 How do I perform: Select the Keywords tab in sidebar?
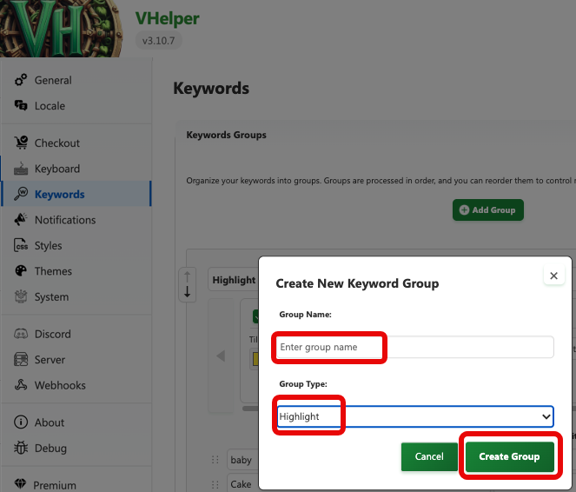[x=59, y=195]
